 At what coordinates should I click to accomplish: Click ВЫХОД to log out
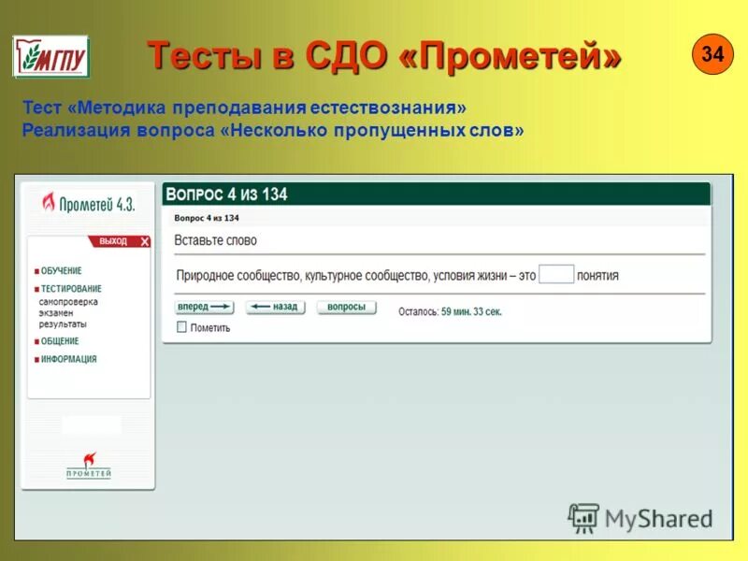coord(112,242)
